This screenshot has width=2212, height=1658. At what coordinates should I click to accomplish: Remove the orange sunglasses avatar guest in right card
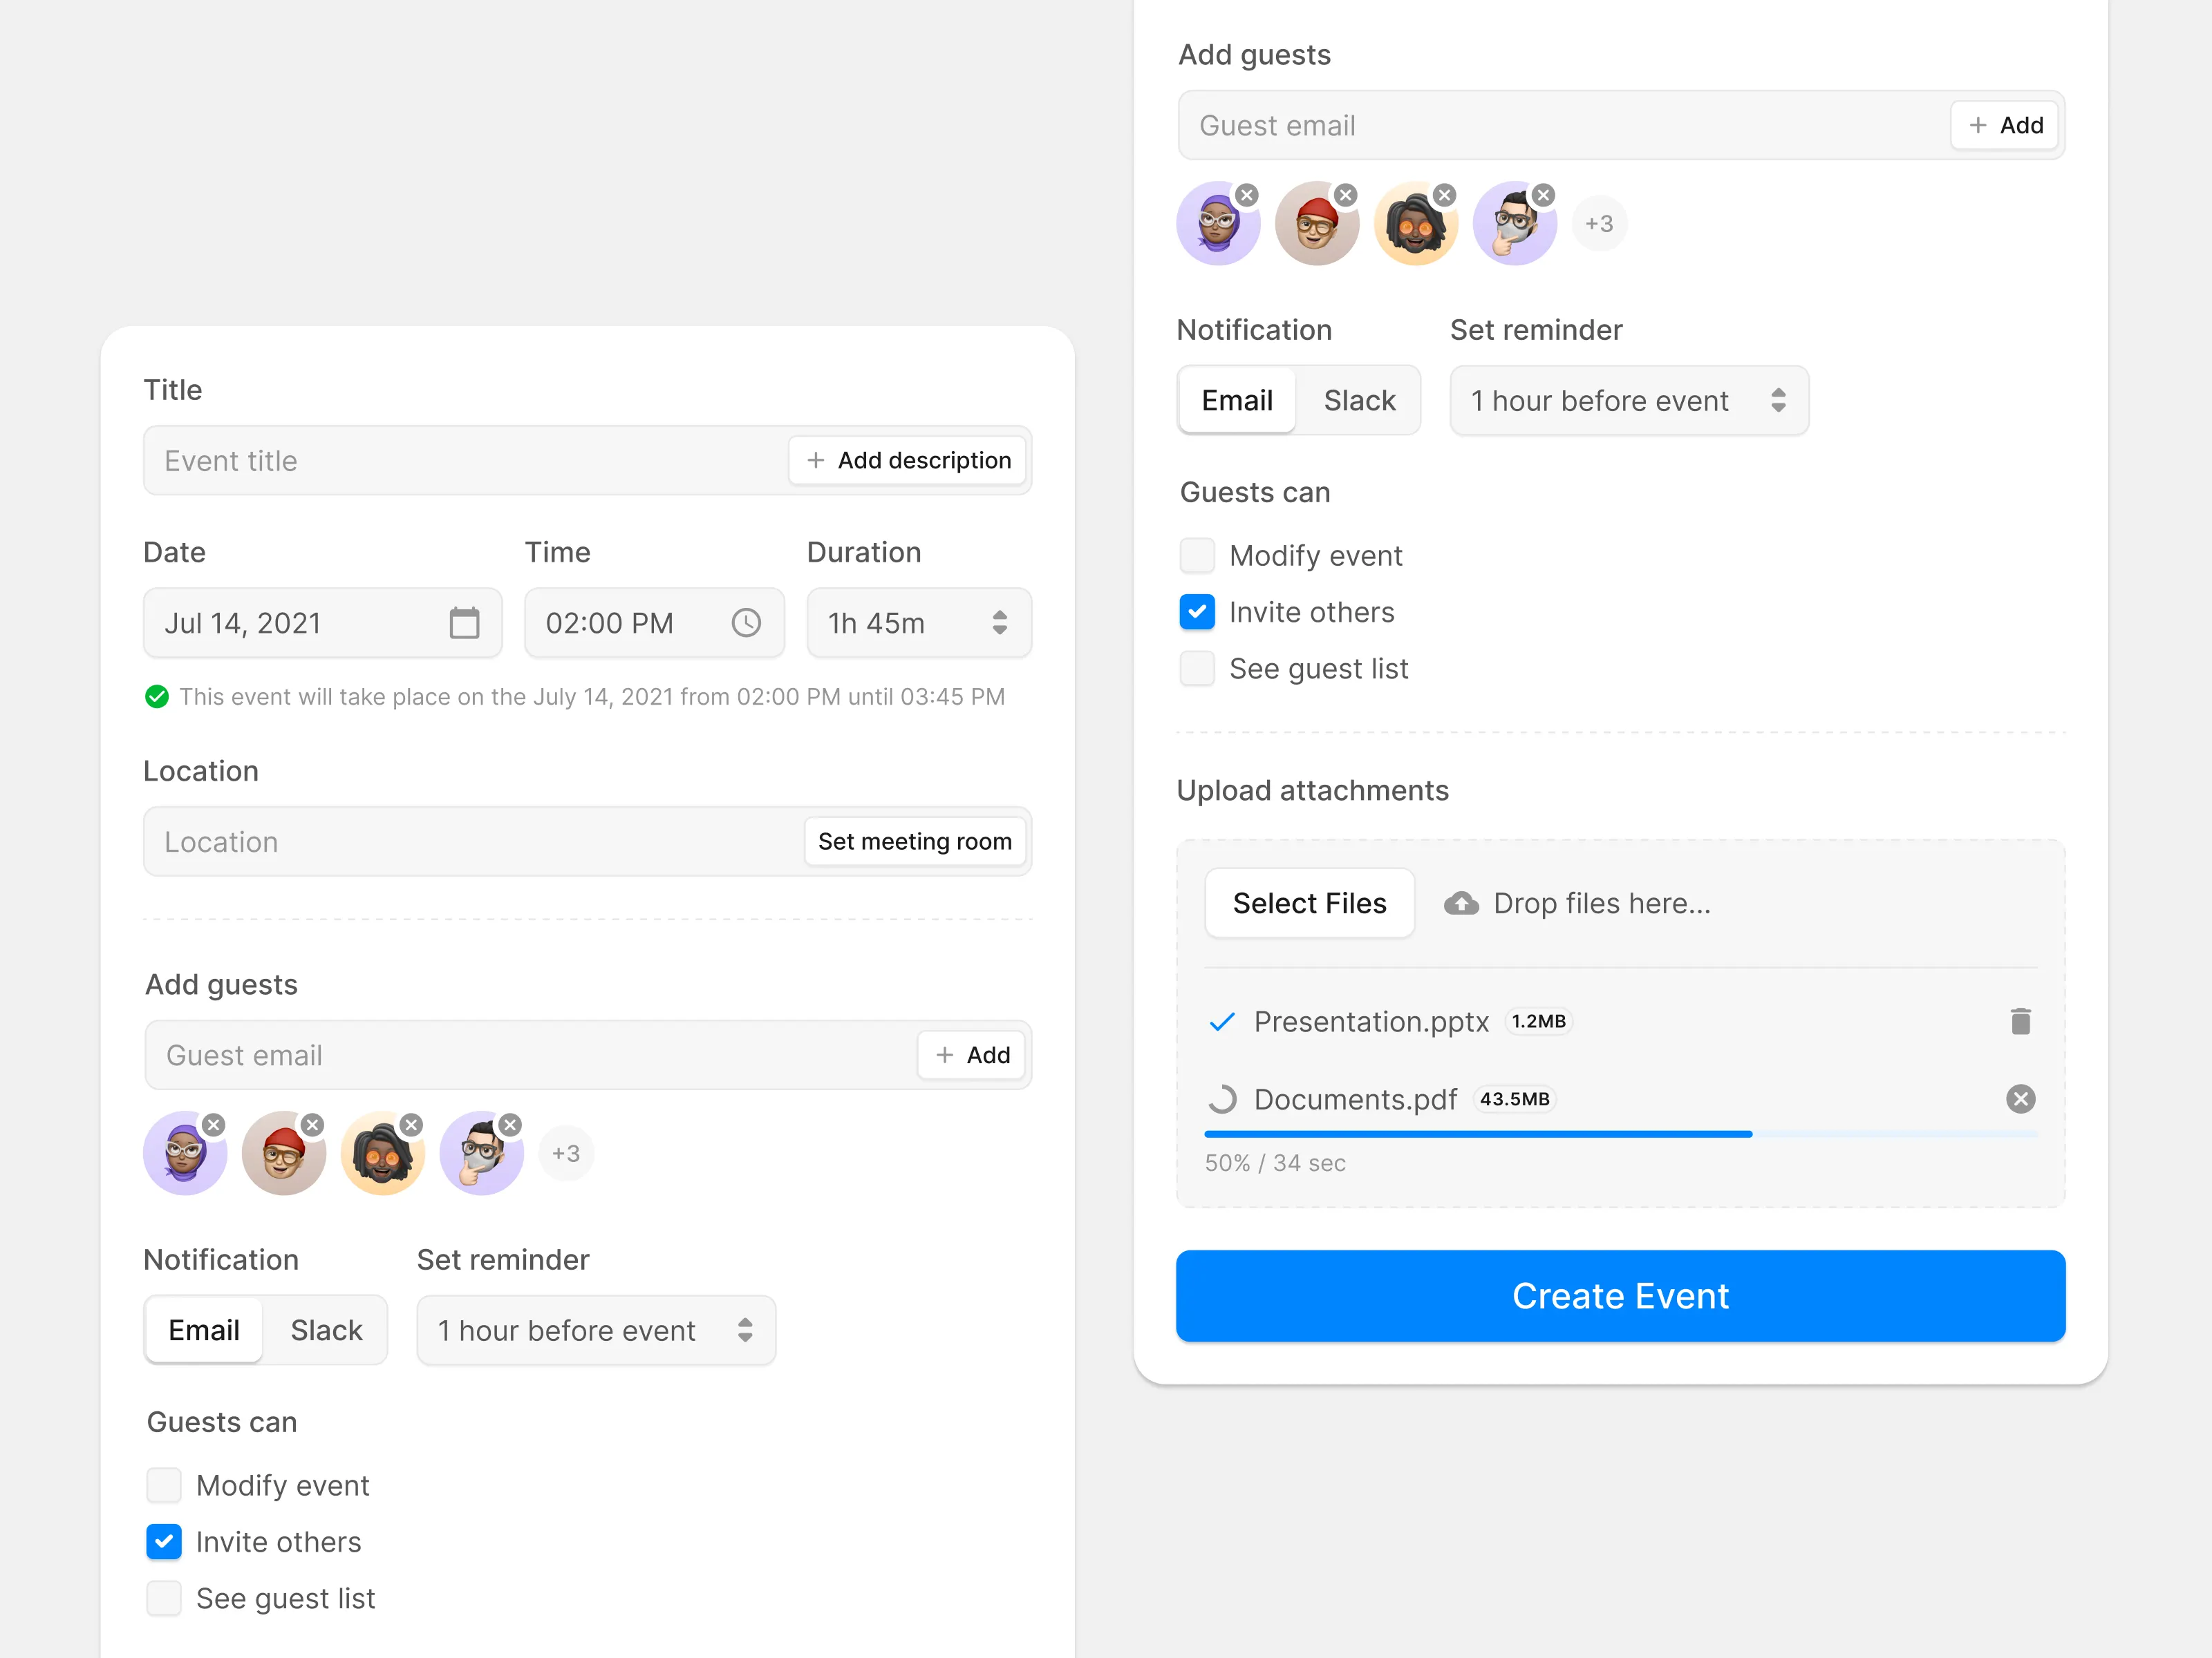(1444, 195)
